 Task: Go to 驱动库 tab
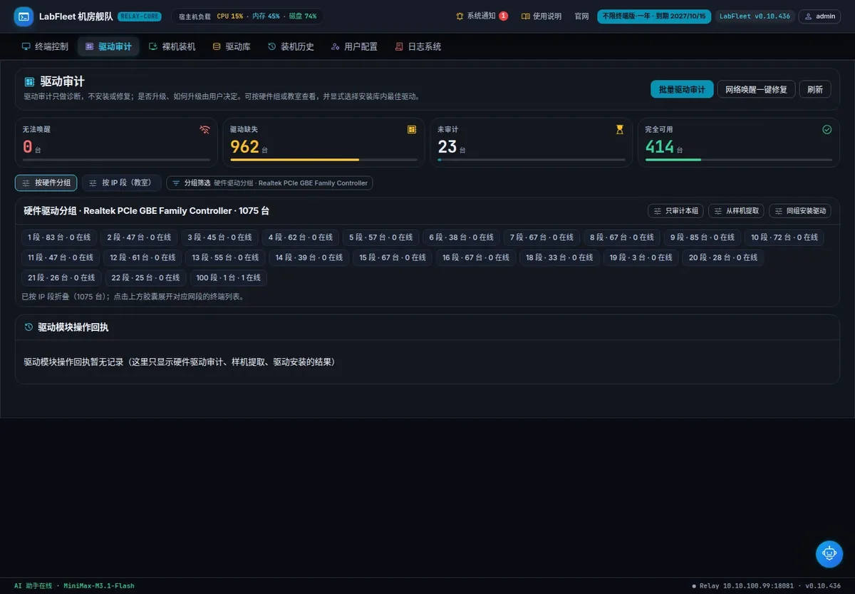(x=232, y=46)
